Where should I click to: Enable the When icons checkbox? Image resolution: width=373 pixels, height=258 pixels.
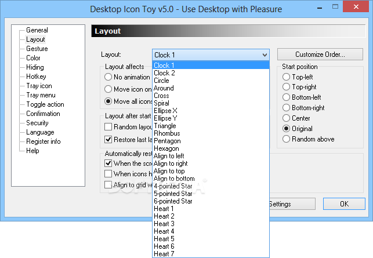click(108, 174)
